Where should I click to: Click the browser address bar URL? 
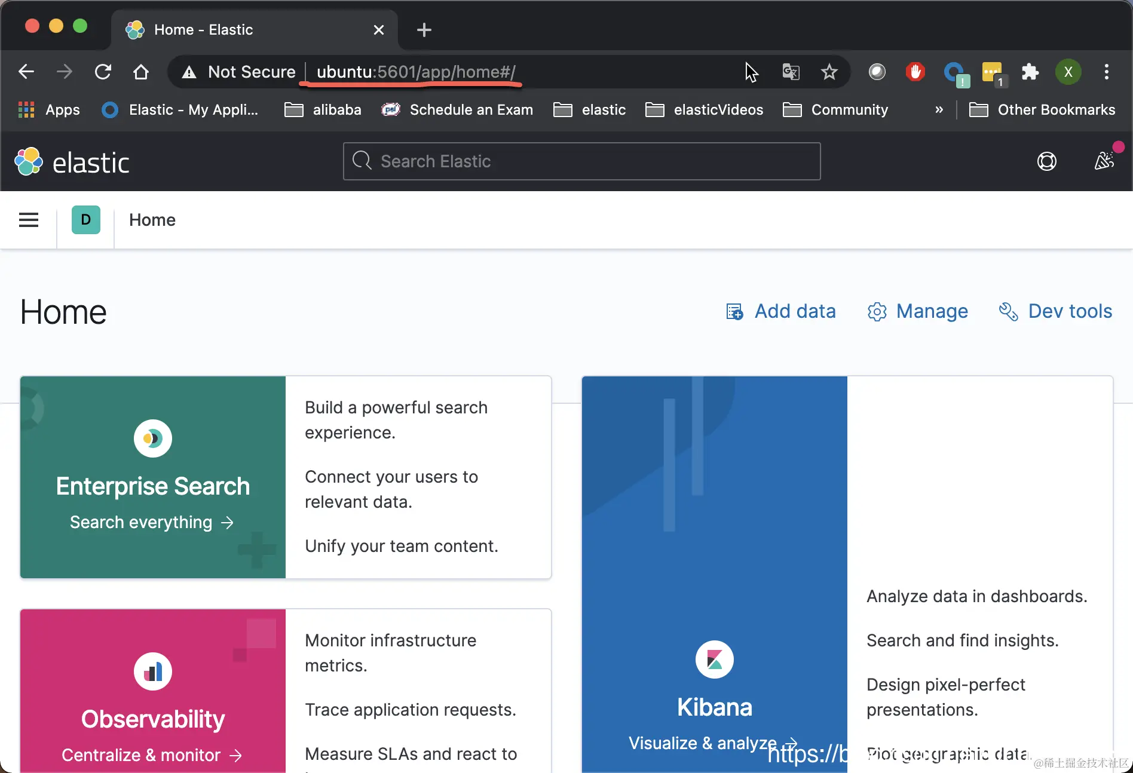[x=416, y=72]
